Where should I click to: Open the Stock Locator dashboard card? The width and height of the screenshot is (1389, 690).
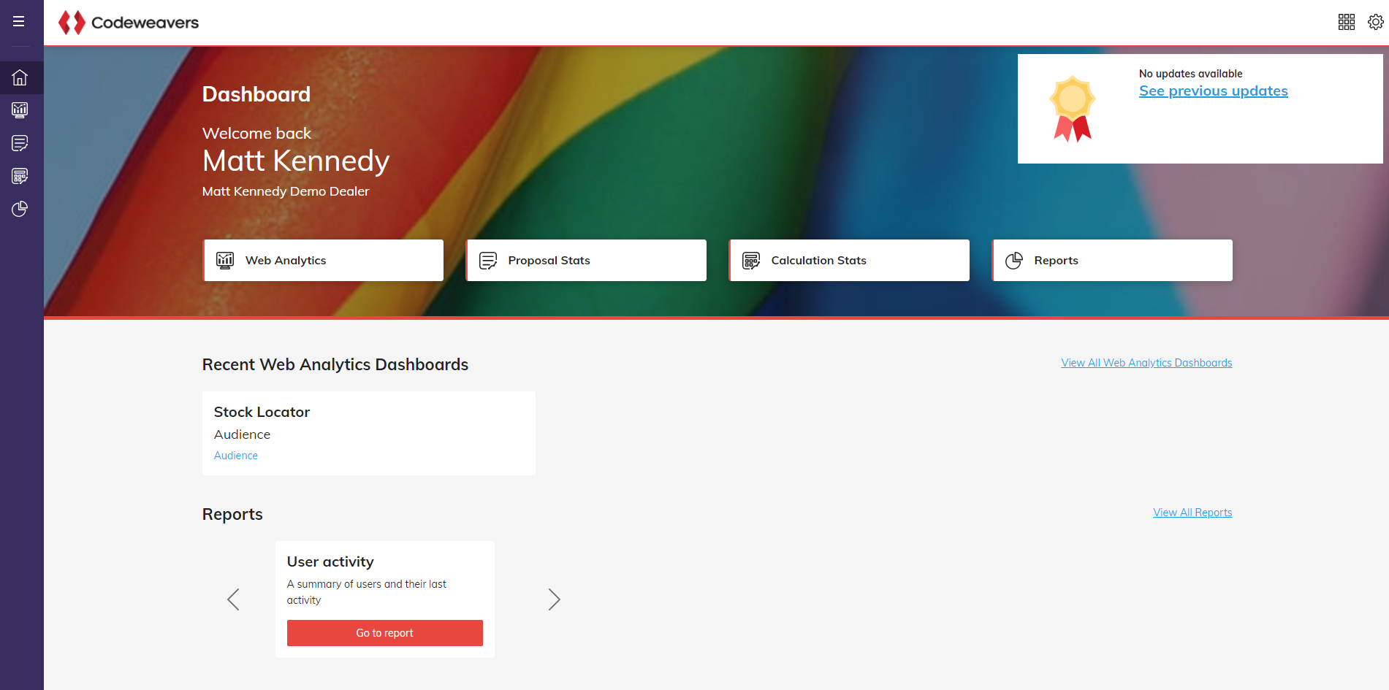[369, 433]
